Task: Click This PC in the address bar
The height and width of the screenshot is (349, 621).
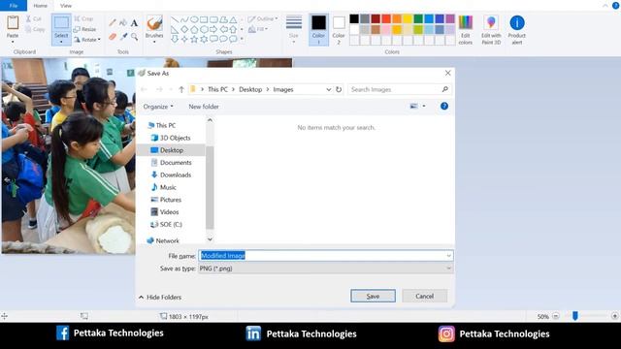Action: tap(217, 89)
